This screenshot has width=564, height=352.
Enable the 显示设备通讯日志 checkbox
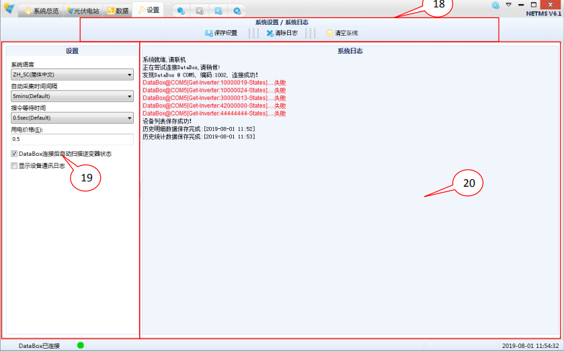tap(15, 165)
